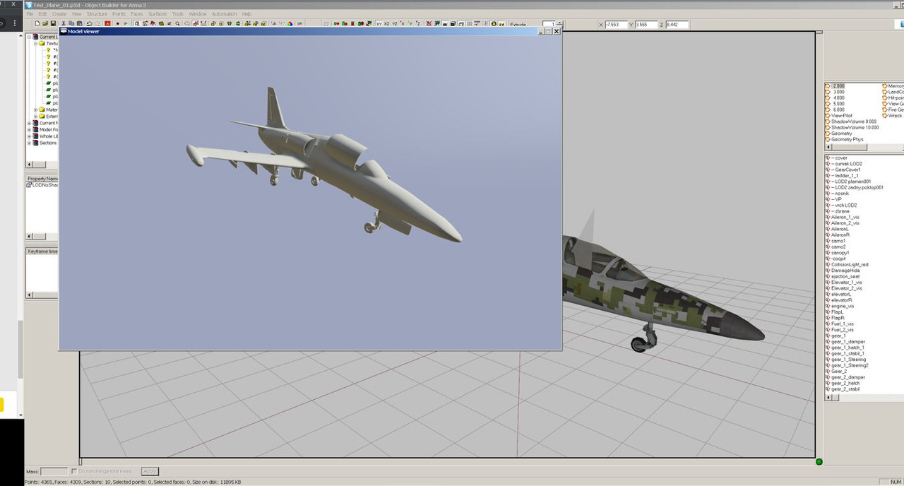The image size is (904, 486).
Task: Select the XZ view plane button
Action: [x=386, y=23]
